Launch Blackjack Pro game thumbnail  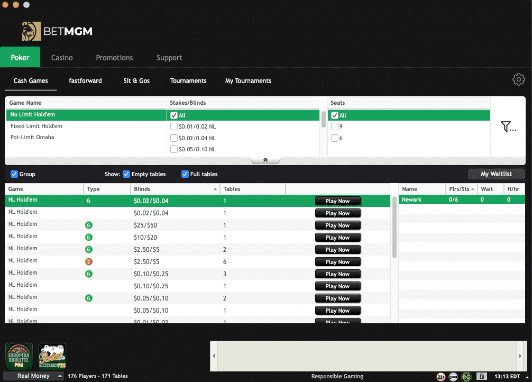pos(52,356)
